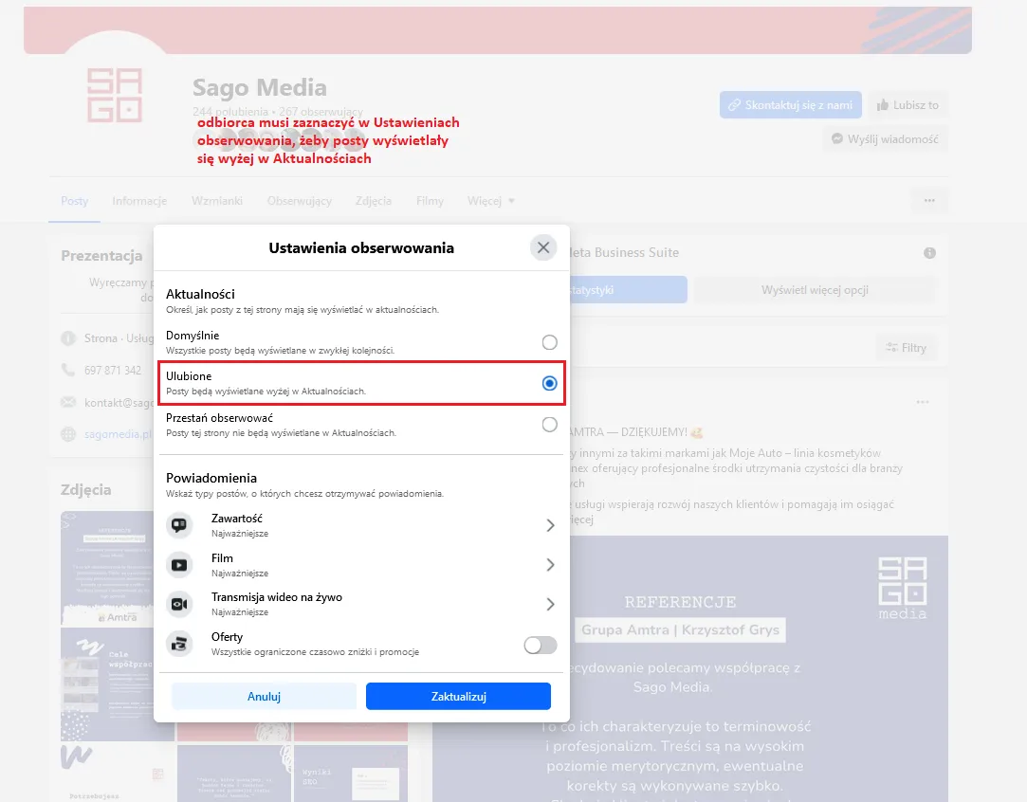Open the Filtry posts filter

[906, 348]
